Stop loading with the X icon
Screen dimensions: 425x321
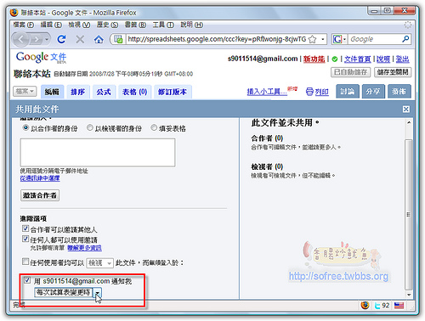point(80,39)
